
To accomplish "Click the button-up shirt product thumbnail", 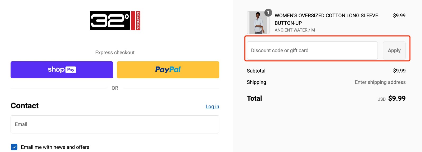I will coord(258,23).
